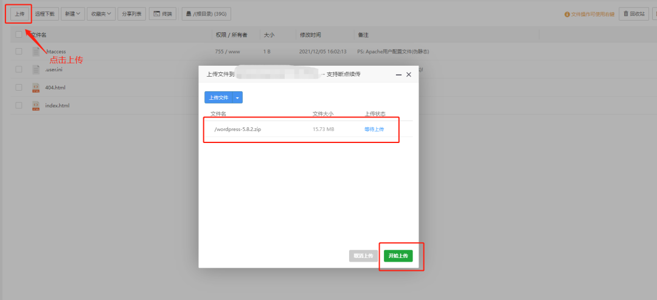The height and width of the screenshot is (300, 657).
Task: Click the .user.ini file icon
Action: point(36,69)
